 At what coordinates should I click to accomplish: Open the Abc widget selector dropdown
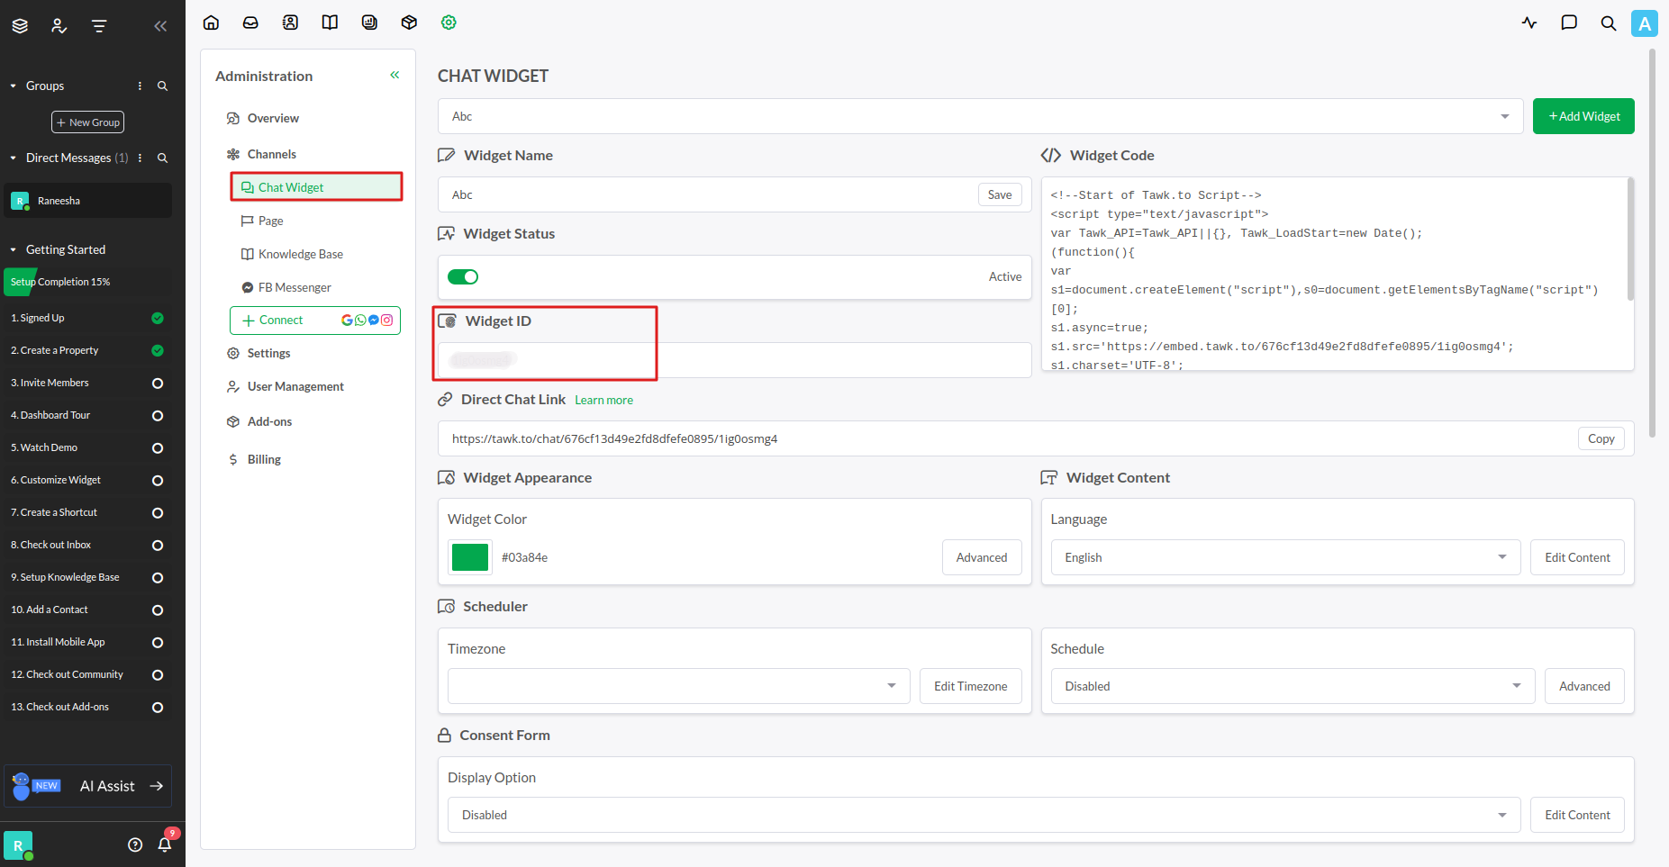click(980, 116)
